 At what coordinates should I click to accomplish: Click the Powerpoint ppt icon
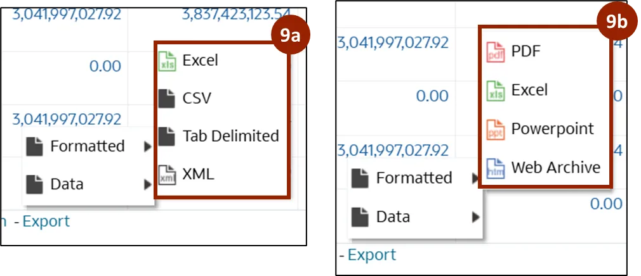496,129
